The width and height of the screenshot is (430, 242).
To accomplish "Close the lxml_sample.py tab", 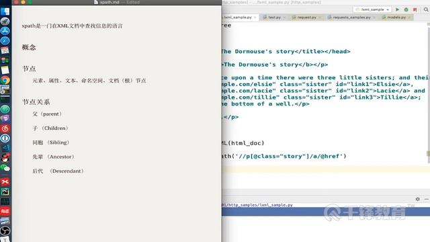I will 255,17.
